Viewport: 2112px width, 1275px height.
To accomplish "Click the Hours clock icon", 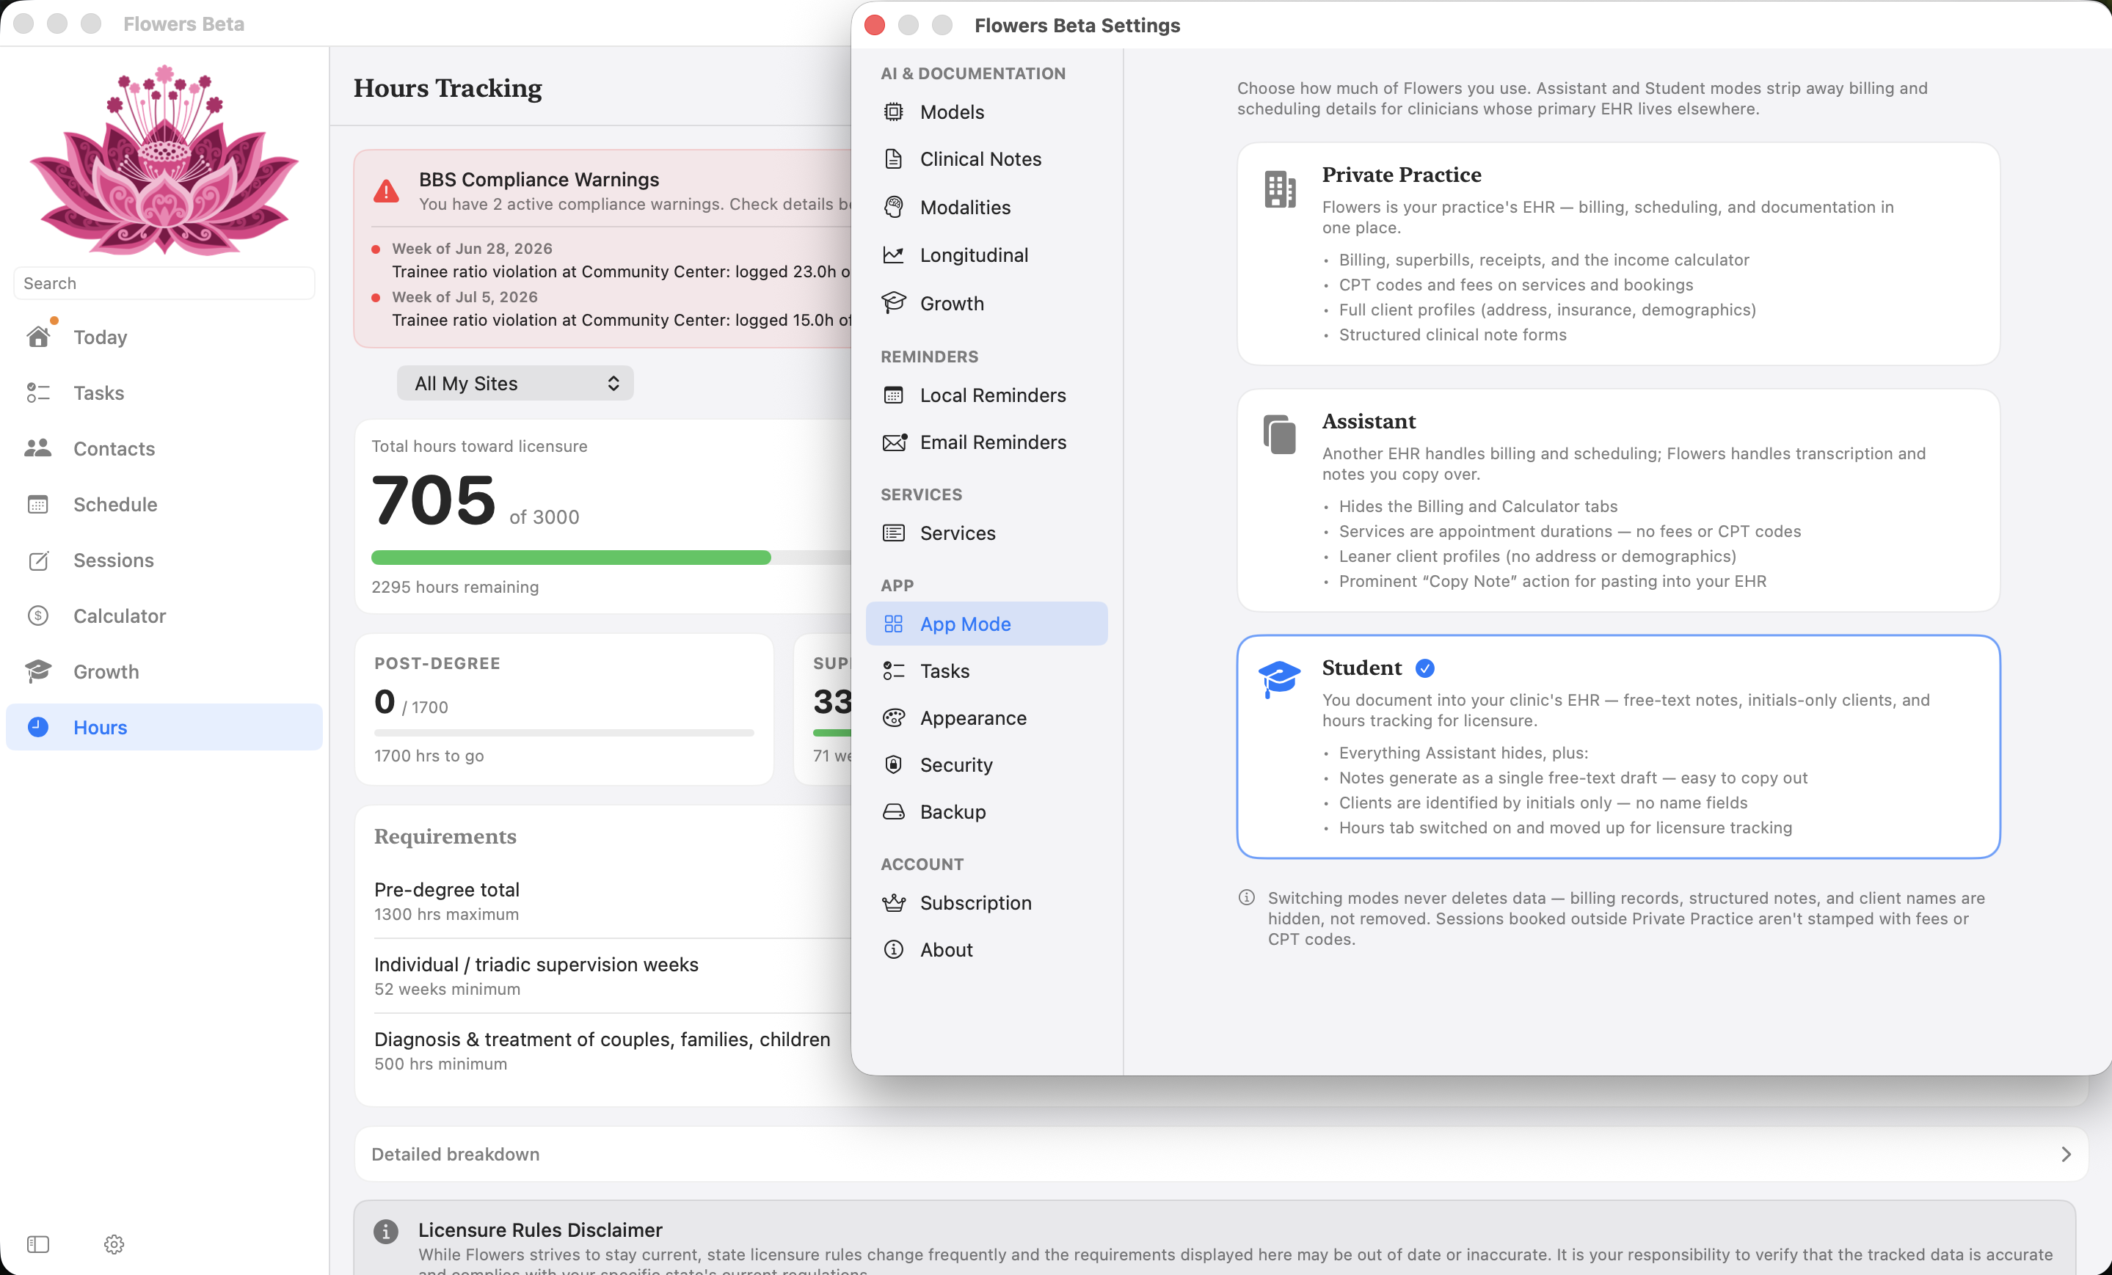I will pos(37,726).
